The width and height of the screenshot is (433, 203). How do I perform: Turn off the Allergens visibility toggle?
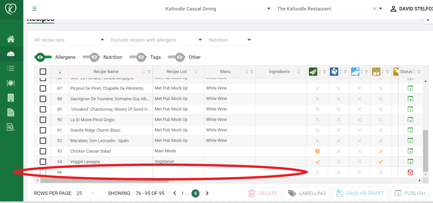tap(43, 57)
